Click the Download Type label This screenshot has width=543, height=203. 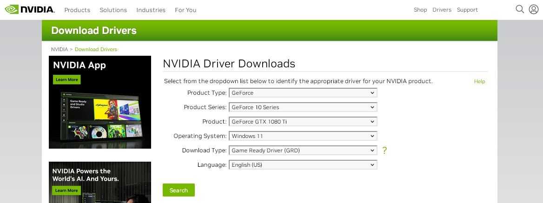[204, 151]
